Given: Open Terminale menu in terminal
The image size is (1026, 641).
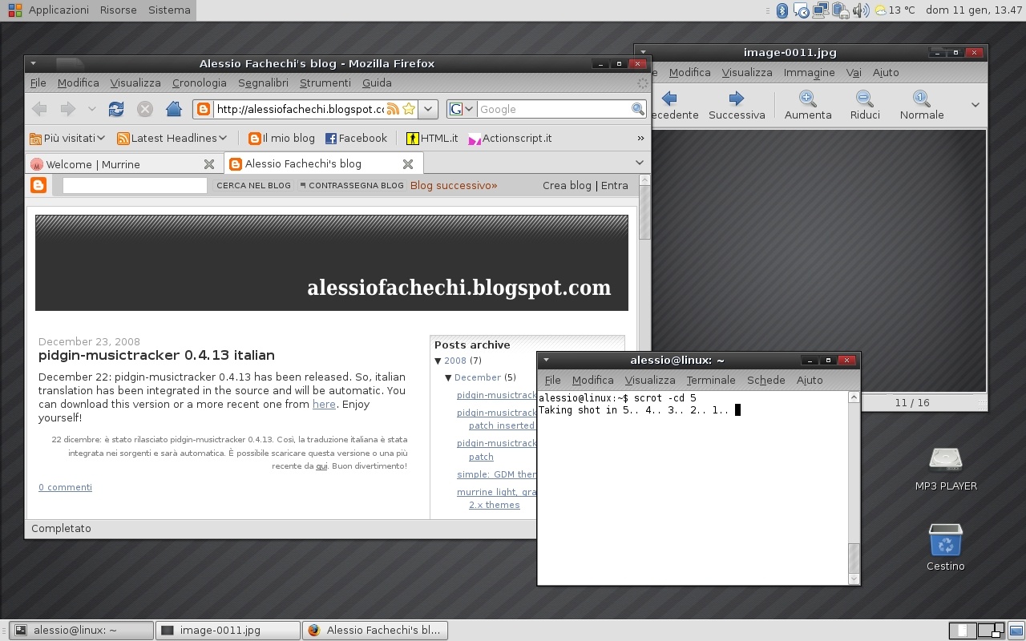Looking at the screenshot, I should tap(711, 380).
